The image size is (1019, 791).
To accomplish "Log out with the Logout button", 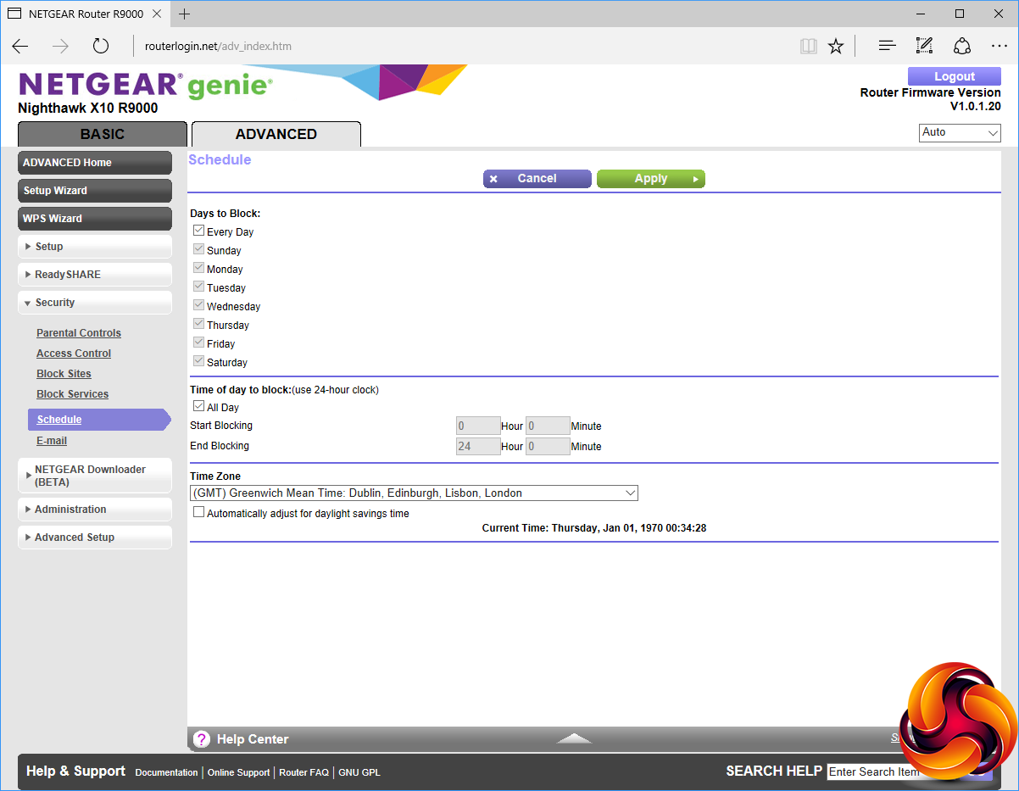I will [x=955, y=76].
